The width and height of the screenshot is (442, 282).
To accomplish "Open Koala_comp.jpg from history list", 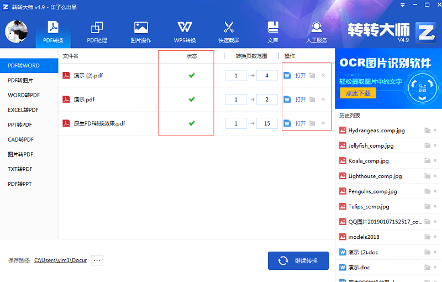I will 369,161.
